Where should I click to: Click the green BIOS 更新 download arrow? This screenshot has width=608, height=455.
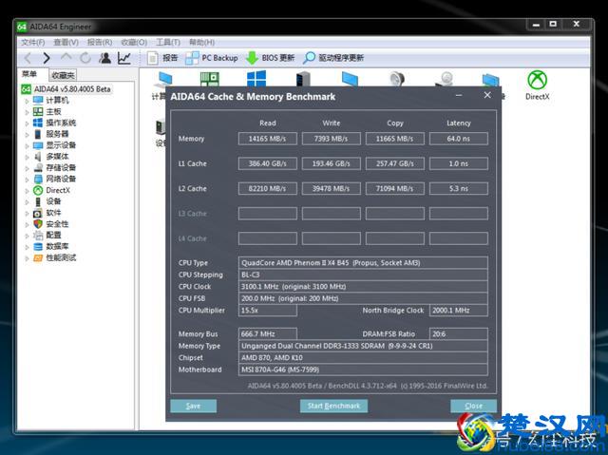pyautogui.click(x=253, y=58)
